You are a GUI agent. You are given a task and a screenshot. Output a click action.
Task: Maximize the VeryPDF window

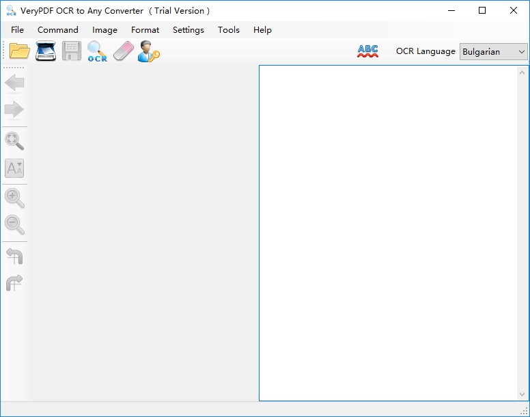482,10
